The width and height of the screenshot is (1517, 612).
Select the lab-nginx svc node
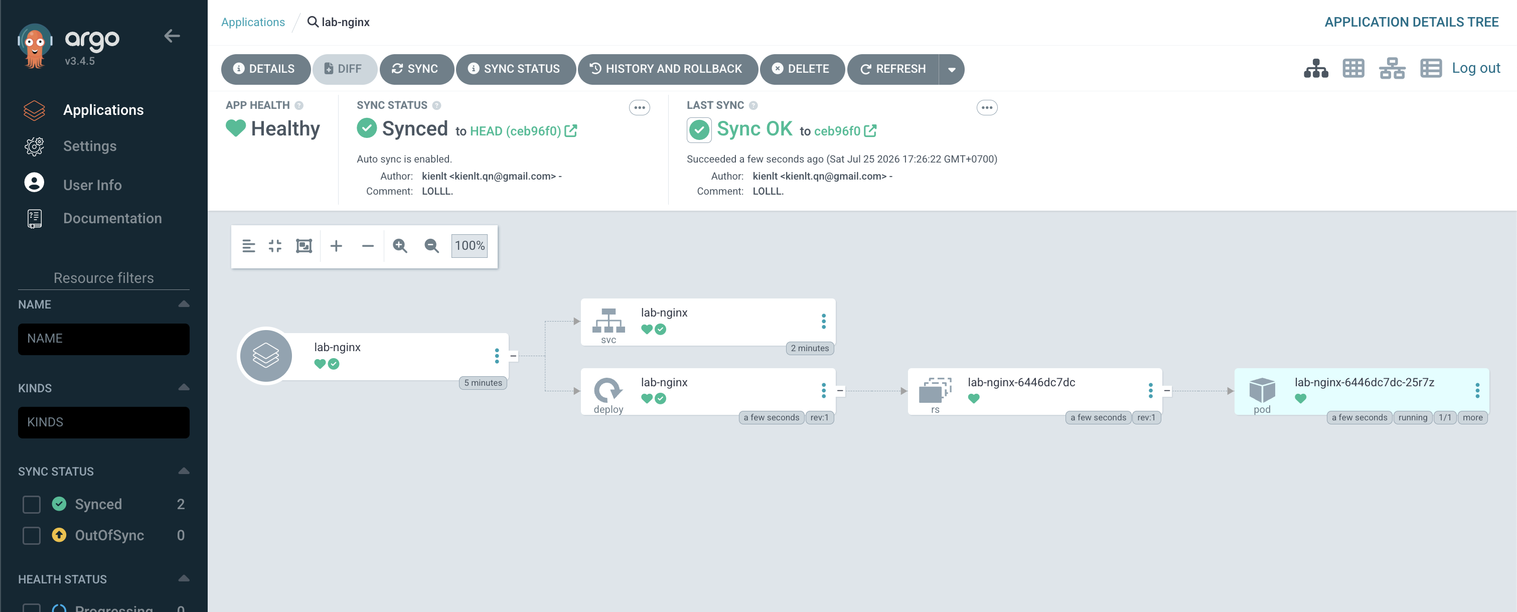coord(708,322)
